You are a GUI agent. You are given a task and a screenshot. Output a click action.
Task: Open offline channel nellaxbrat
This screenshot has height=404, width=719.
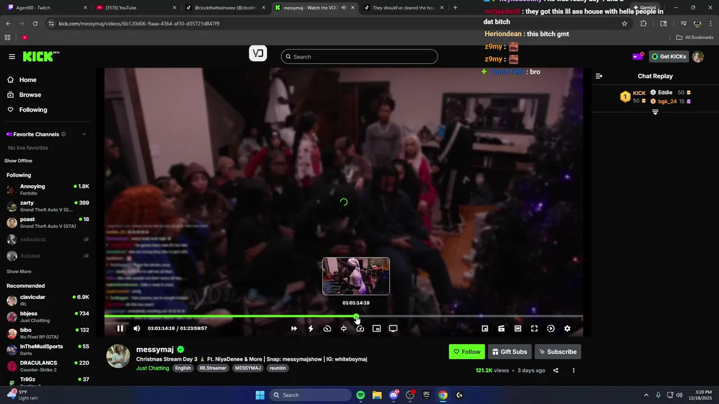pos(48,240)
